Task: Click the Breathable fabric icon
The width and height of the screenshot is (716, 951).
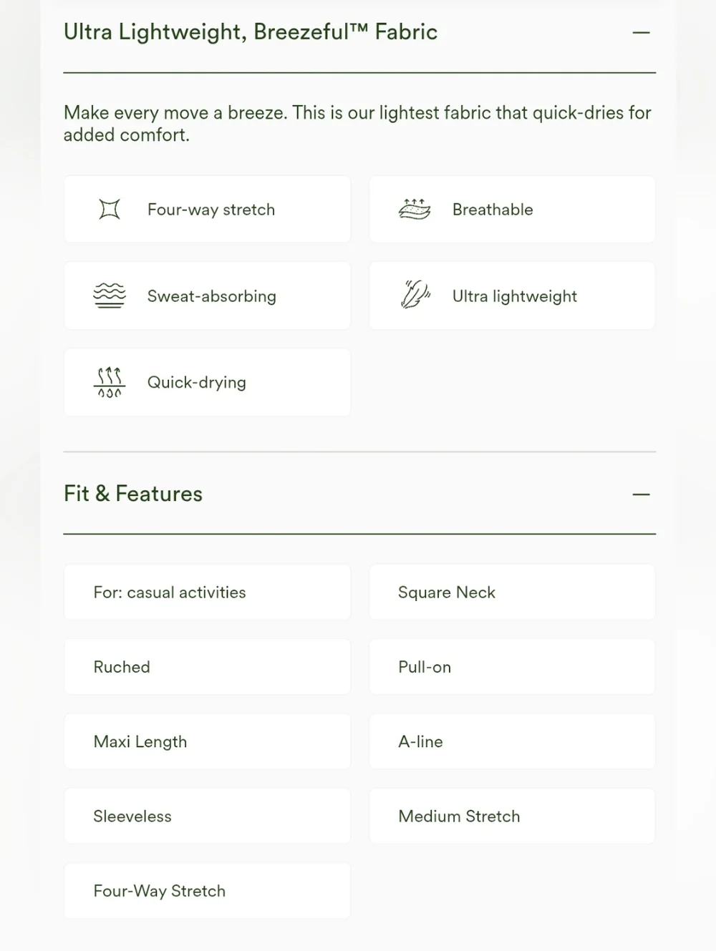Action: pyautogui.click(x=415, y=209)
